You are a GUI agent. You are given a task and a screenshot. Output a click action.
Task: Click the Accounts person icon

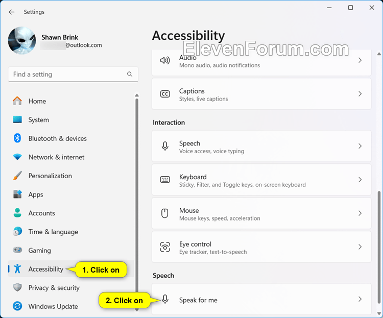17,213
